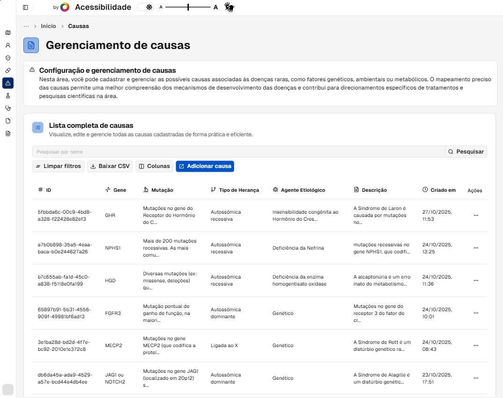Go to Início breadcrumb
Viewport: 503px width, 398px height.
[48, 26]
